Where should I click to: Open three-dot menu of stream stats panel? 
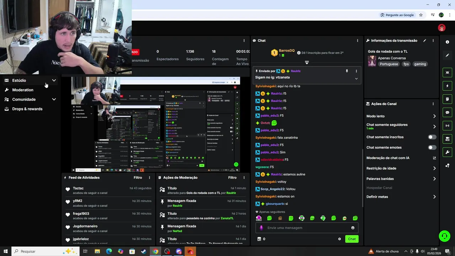244,41
